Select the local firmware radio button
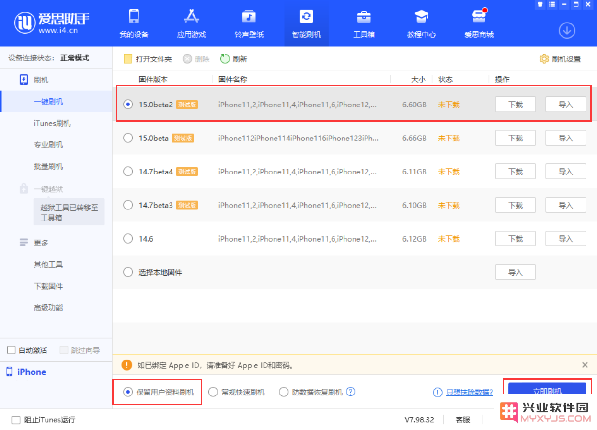The height and width of the screenshot is (430, 597). [x=128, y=272]
